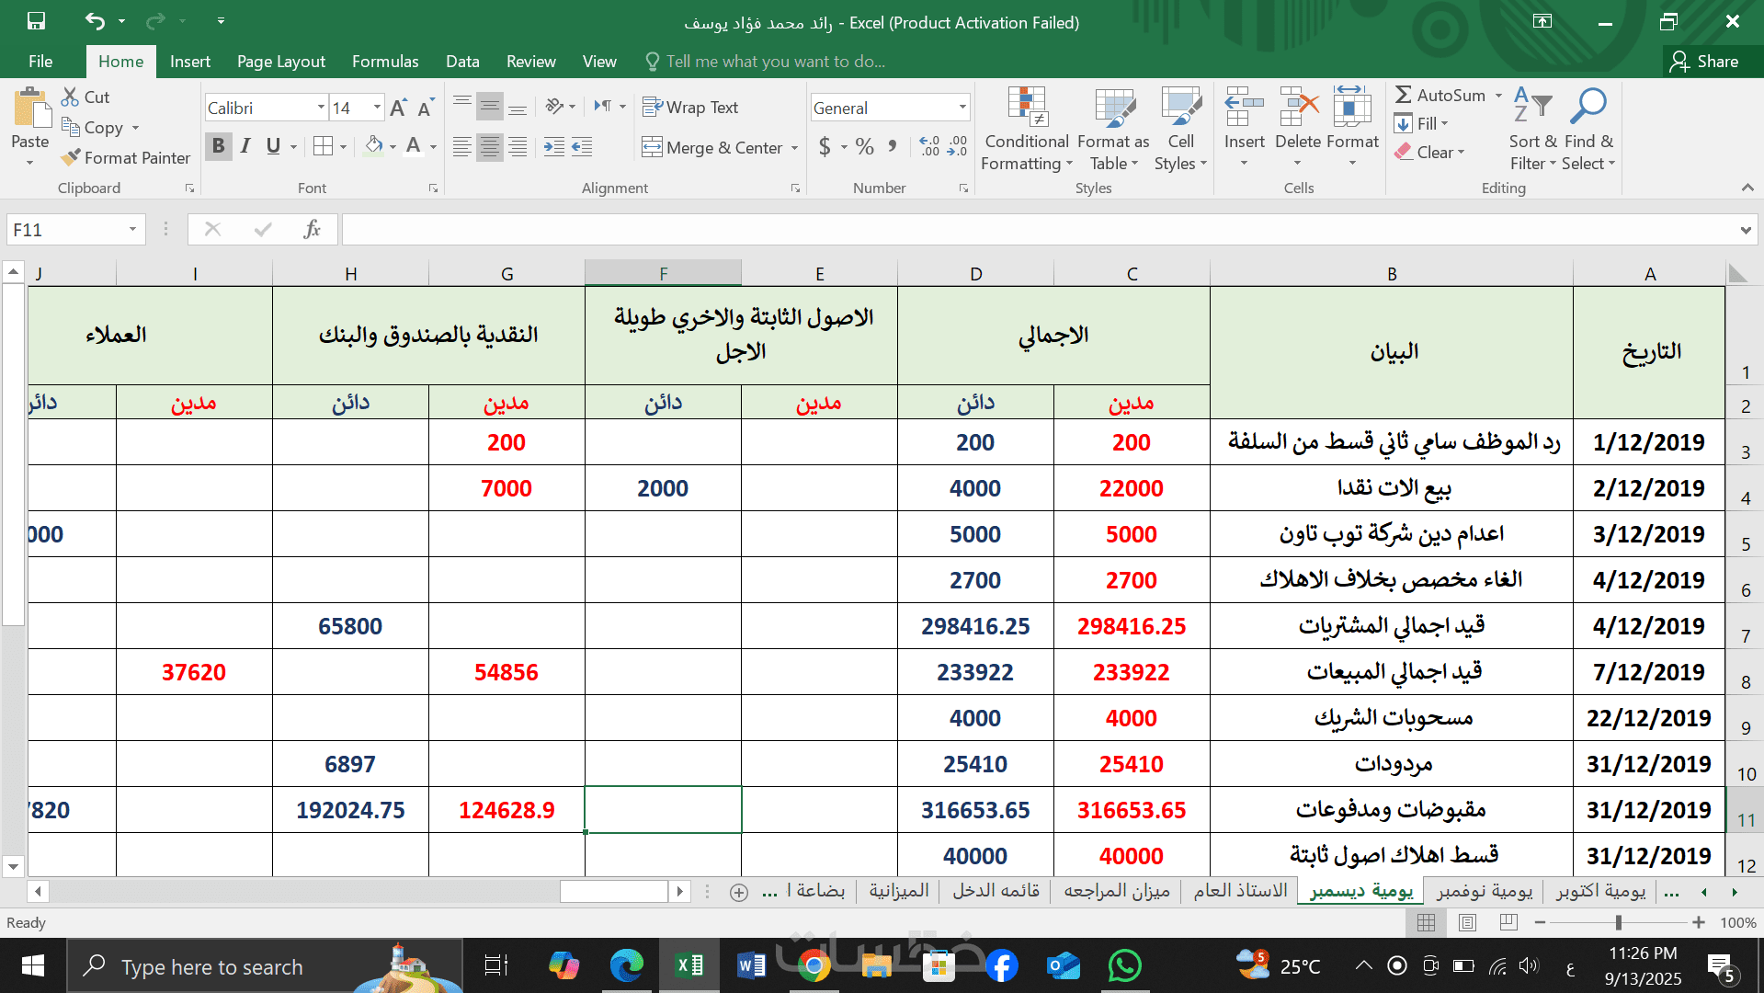Open WhatsApp from the taskbar
The image size is (1764, 993).
tap(1124, 965)
